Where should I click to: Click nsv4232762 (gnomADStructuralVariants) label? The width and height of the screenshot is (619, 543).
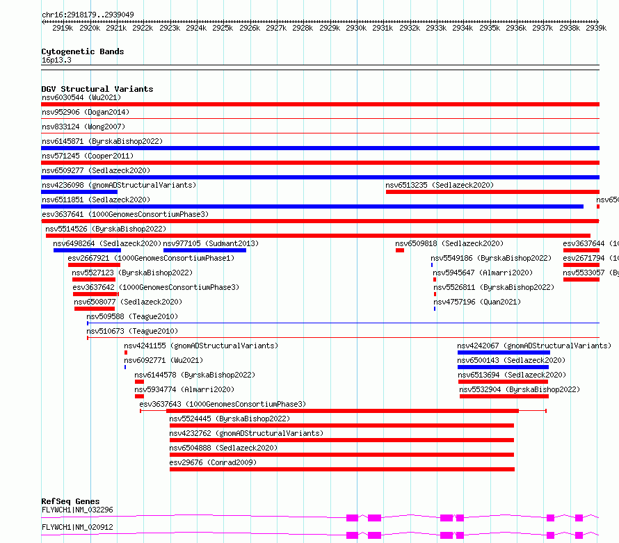click(x=246, y=433)
